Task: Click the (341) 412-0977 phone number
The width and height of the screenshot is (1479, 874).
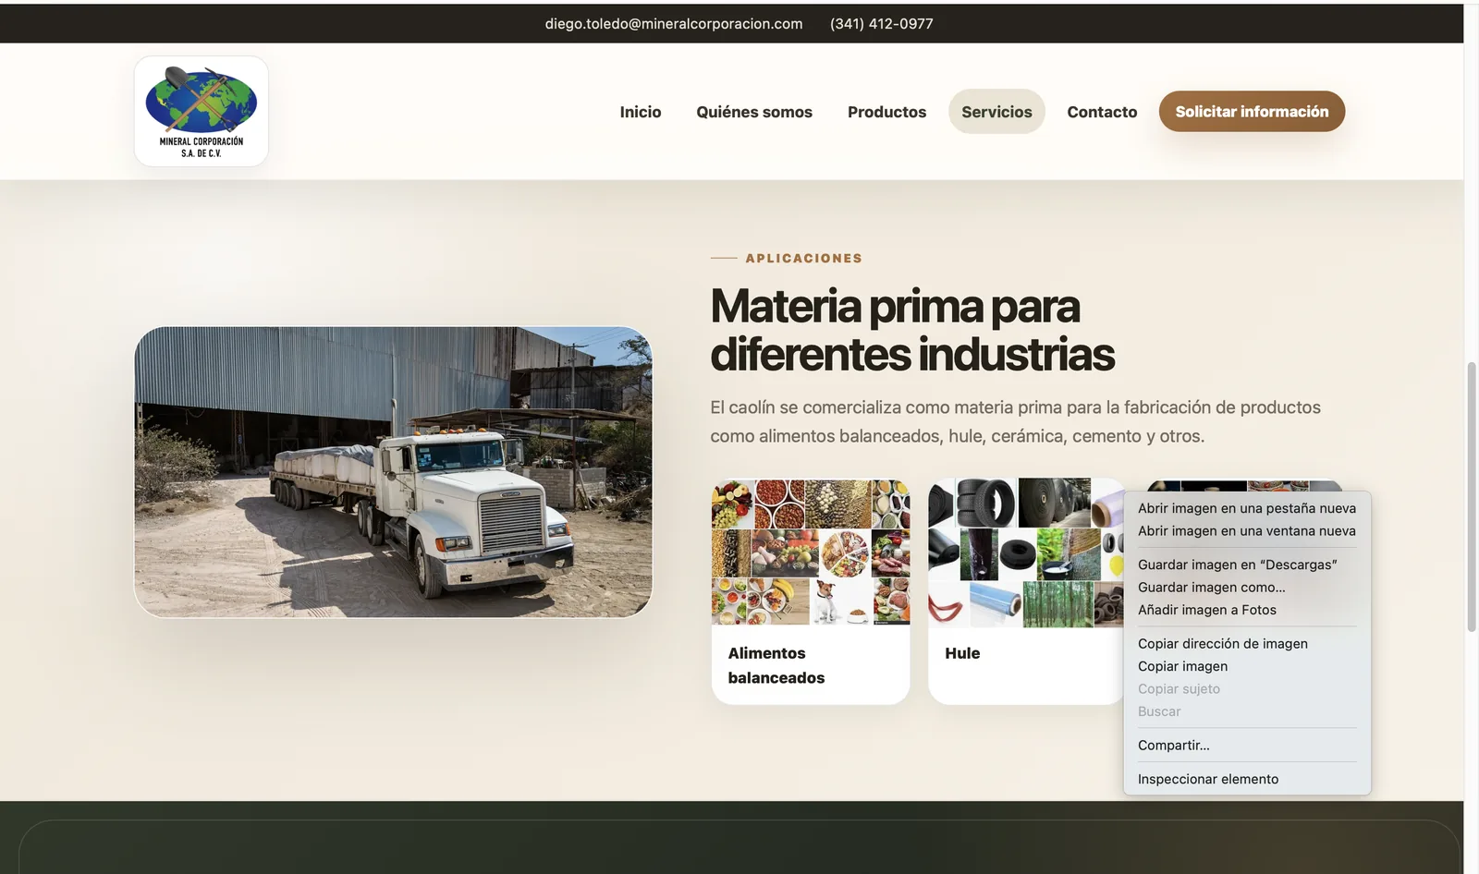Action: point(881,24)
